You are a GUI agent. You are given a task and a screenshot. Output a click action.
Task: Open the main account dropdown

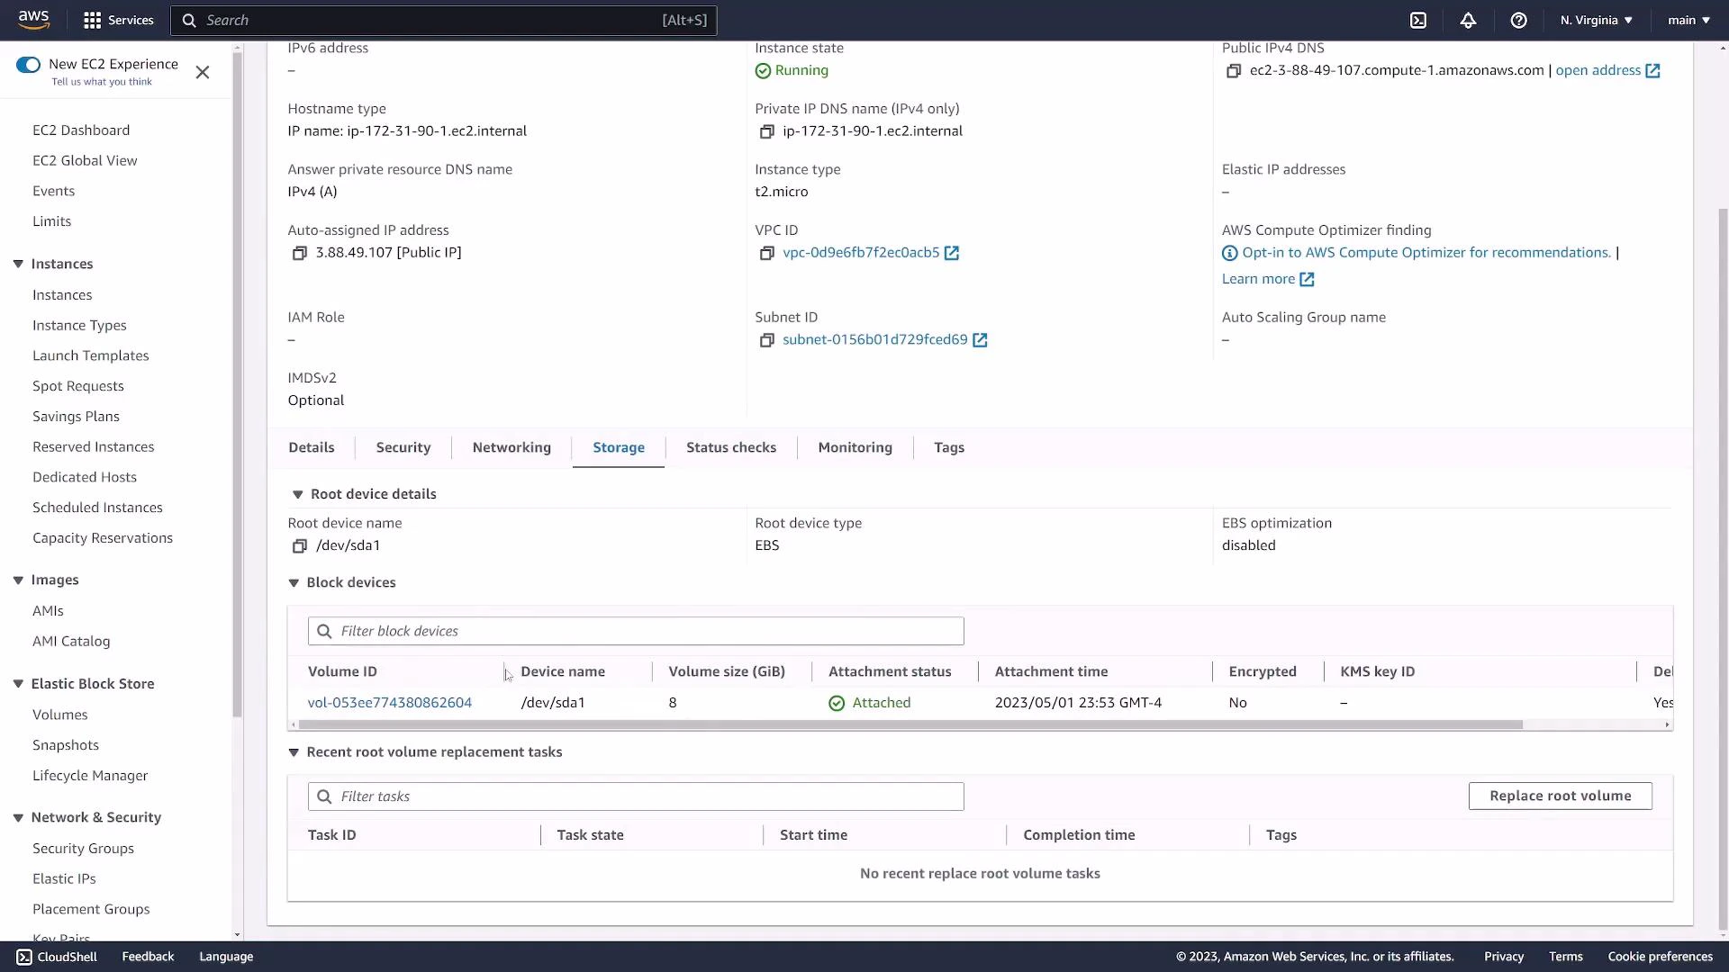coord(1688,20)
